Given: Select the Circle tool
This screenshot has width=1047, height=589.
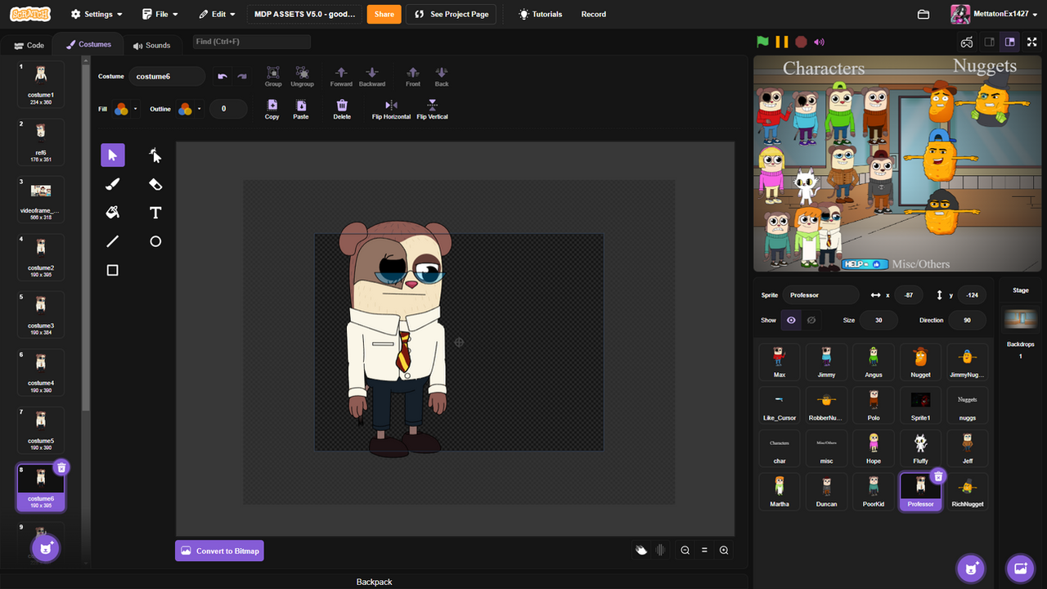Looking at the screenshot, I should [155, 241].
